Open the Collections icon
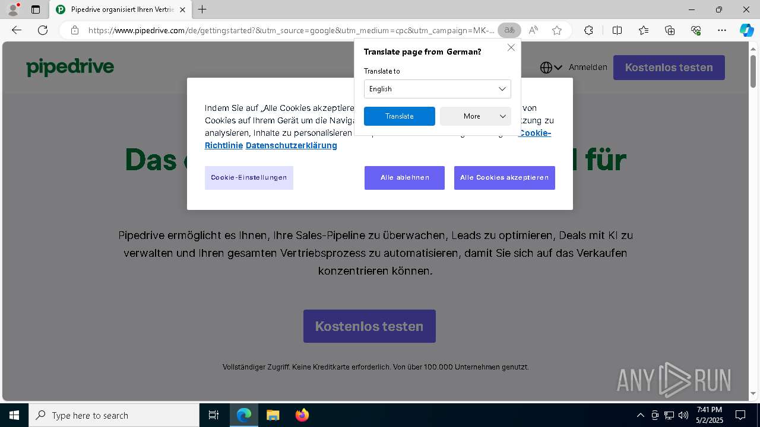Image resolution: width=760 pixels, height=427 pixels. [x=670, y=30]
